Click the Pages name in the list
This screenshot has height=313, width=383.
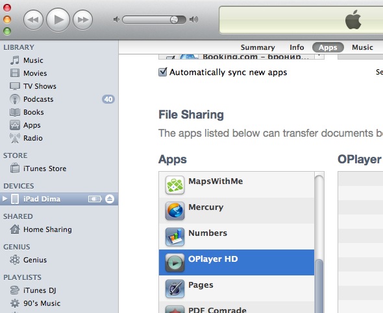coord(201,285)
